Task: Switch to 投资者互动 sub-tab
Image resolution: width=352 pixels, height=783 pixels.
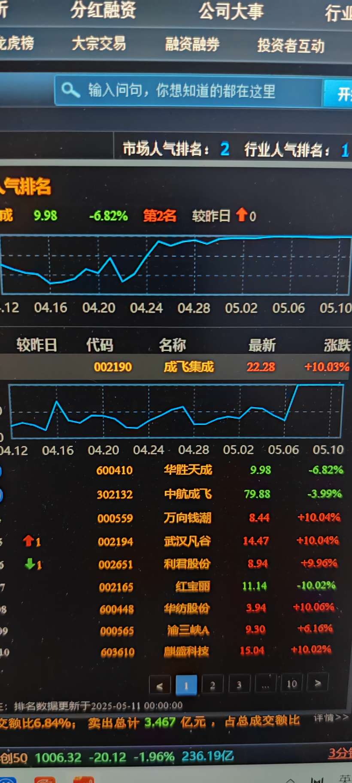Action: click(x=291, y=45)
